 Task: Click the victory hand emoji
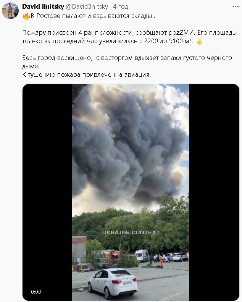[199, 41]
